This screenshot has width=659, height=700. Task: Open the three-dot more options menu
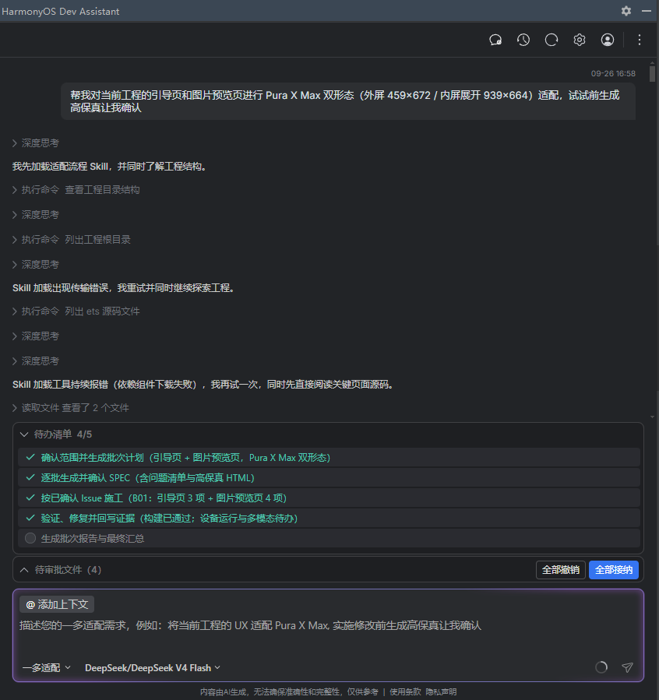pos(640,40)
